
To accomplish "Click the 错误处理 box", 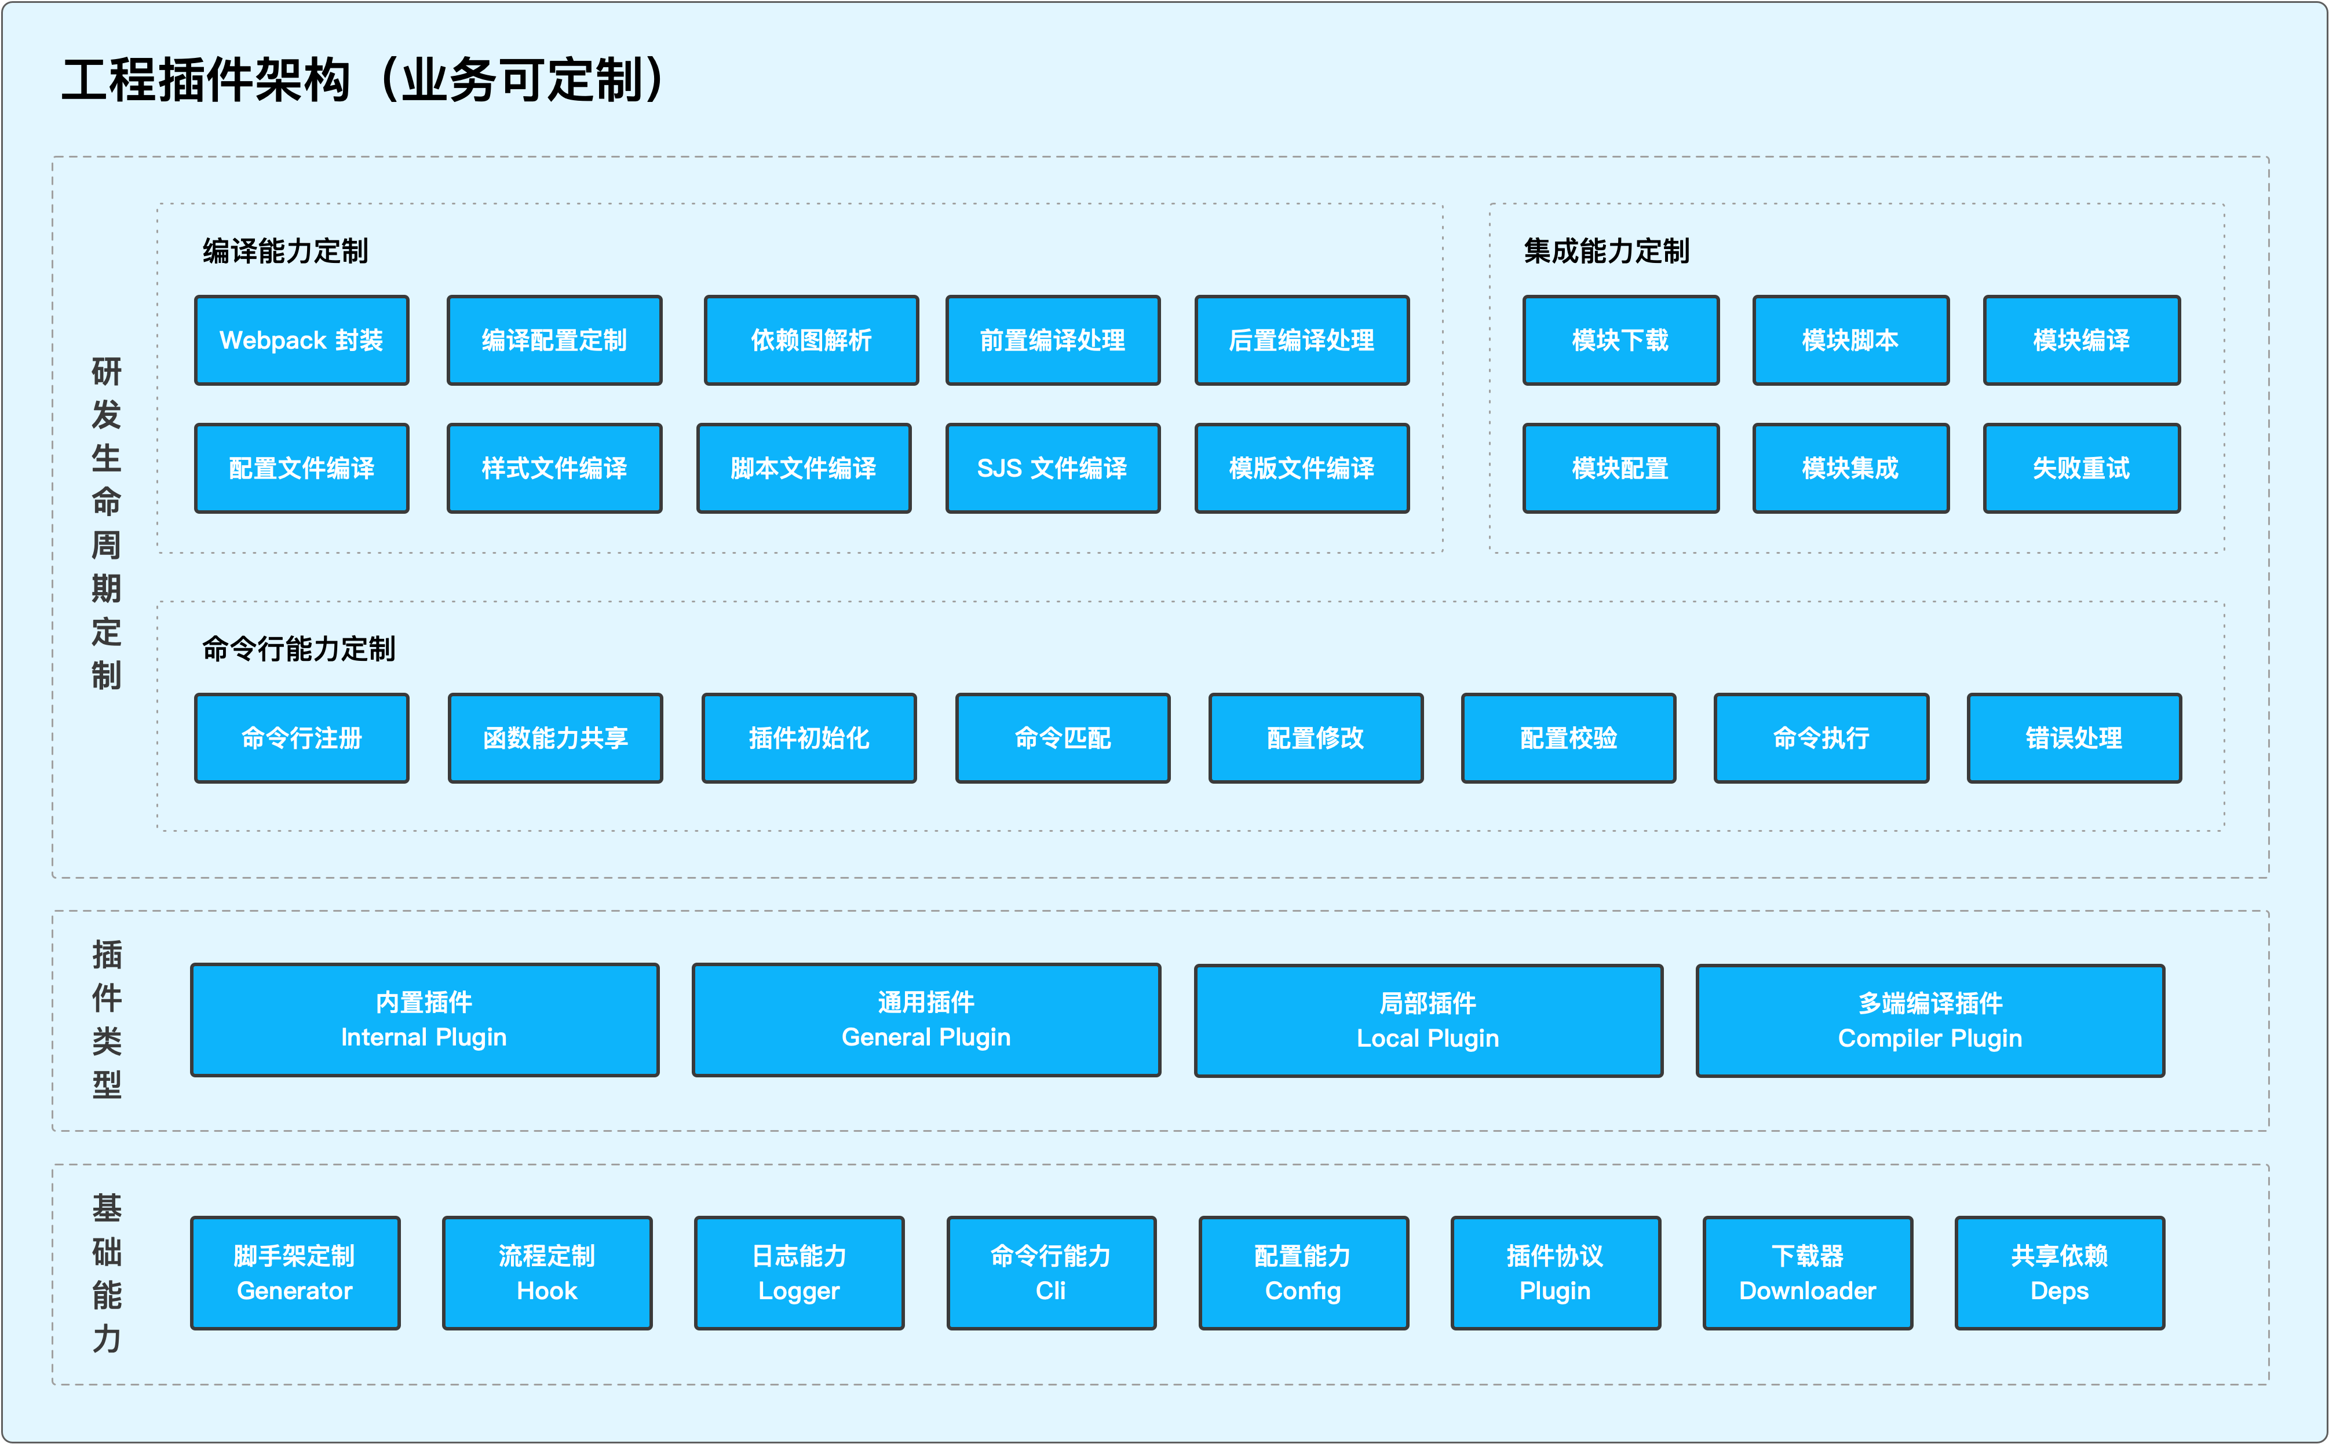I will pos(2074,739).
